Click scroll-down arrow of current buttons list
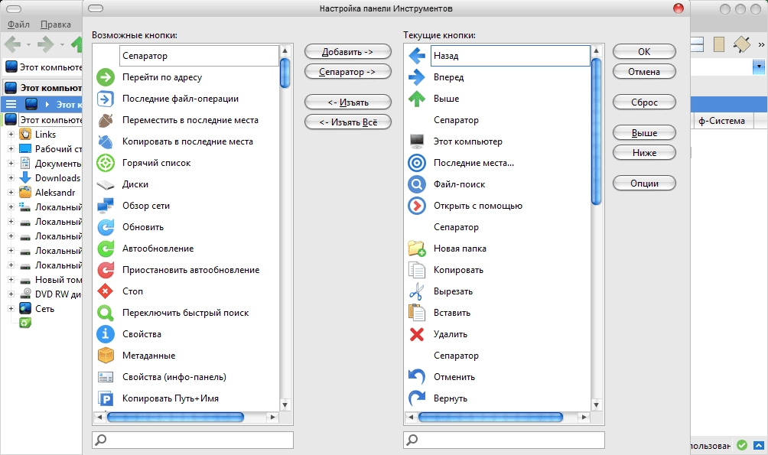Screen dimensions: 768x455 596,405
